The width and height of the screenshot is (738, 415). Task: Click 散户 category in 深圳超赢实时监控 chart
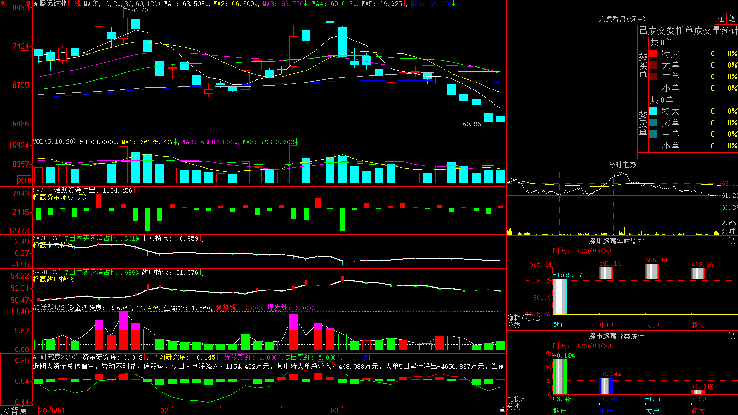[560, 325]
